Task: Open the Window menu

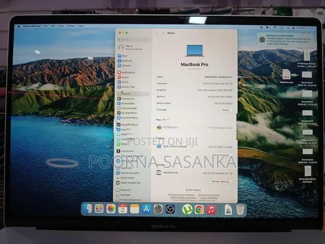Action: click(71, 26)
